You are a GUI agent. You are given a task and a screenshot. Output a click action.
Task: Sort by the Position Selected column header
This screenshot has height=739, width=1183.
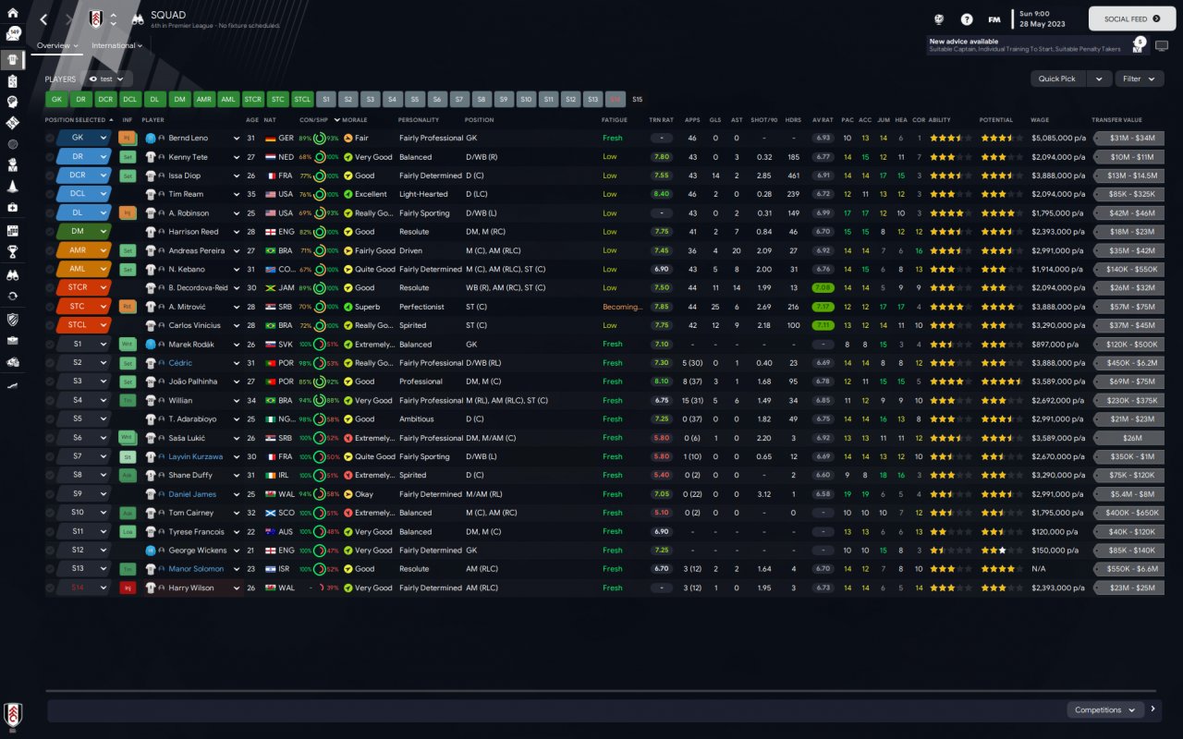[79, 120]
